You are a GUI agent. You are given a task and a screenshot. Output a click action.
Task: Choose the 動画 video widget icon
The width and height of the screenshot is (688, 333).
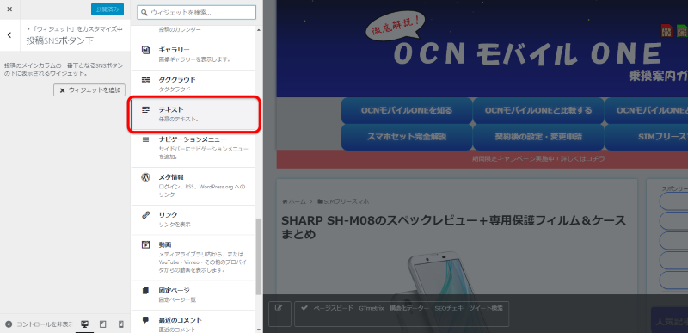click(x=145, y=244)
